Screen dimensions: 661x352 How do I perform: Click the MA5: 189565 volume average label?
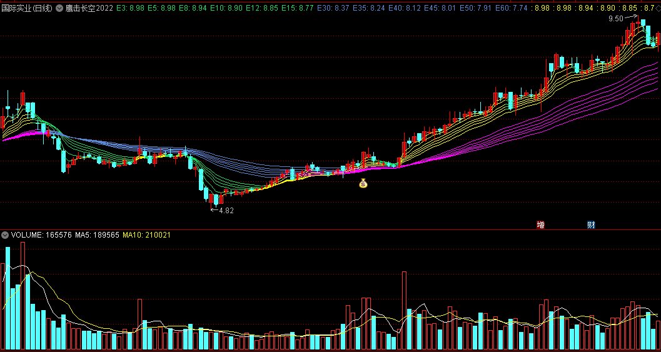98,235
